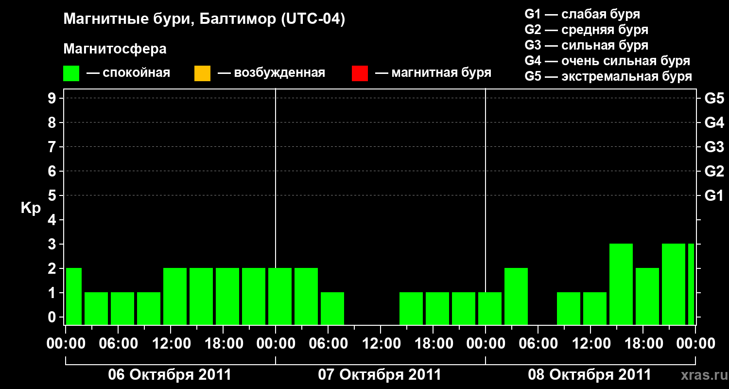The image size is (729, 389).
Task: Click the 12:00 time label above 06 Октября 2011
Action: coord(171,344)
